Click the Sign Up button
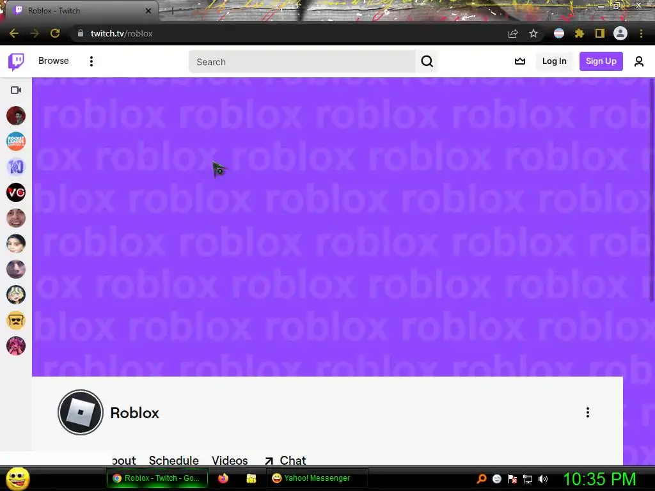 click(x=601, y=61)
